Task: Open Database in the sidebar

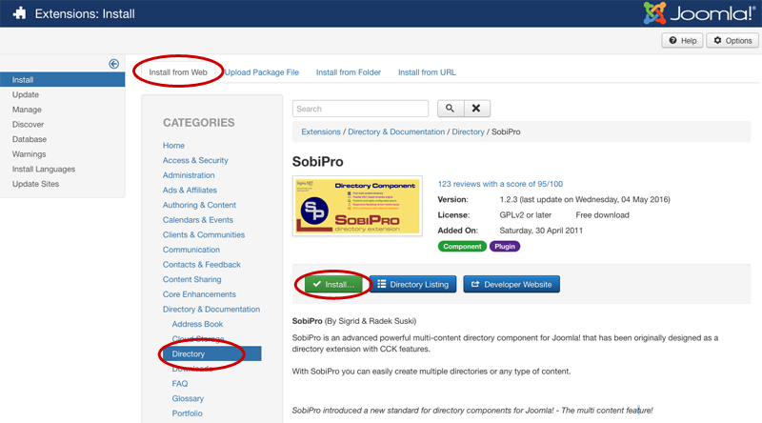Action: (30, 139)
